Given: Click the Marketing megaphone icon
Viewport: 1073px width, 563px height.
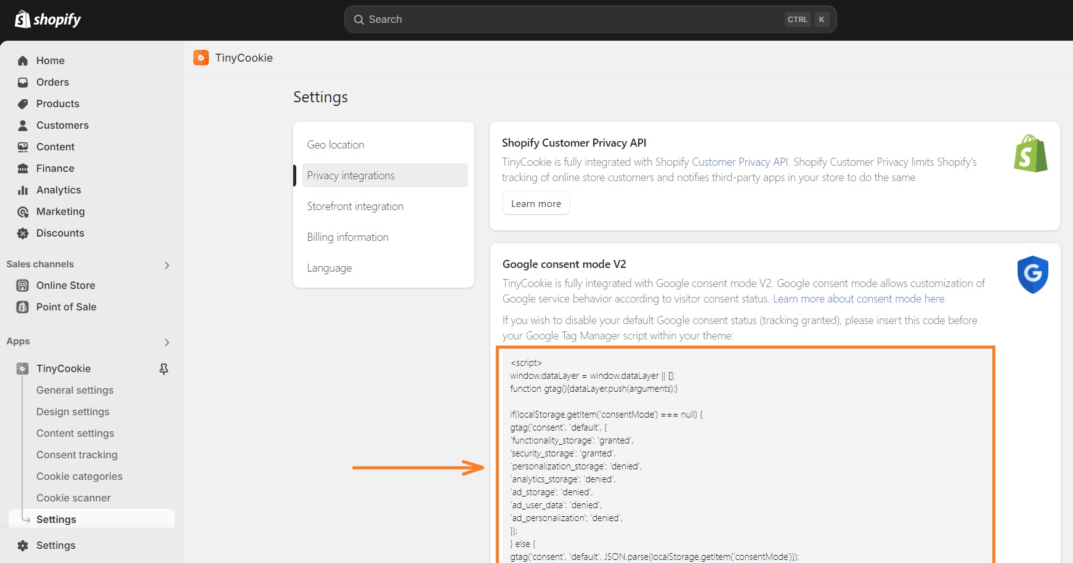Looking at the screenshot, I should (22, 211).
